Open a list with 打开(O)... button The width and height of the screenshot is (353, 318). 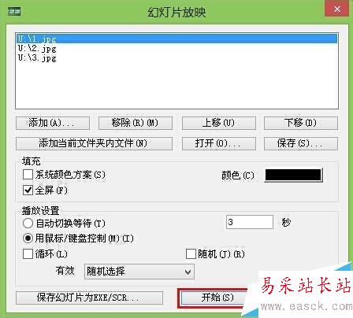coord(219,143)
